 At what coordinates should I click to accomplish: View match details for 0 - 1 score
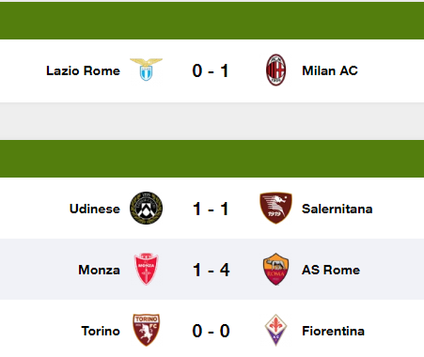coord(211,70)
